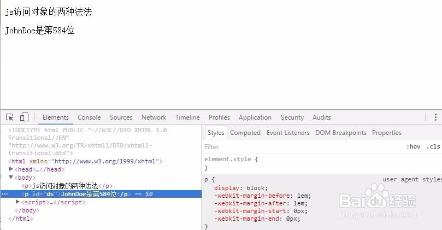Select the Properties sidebar tab
Viewport: 442px width, 230px height.
pyautogui.click(x=386, y=133)
